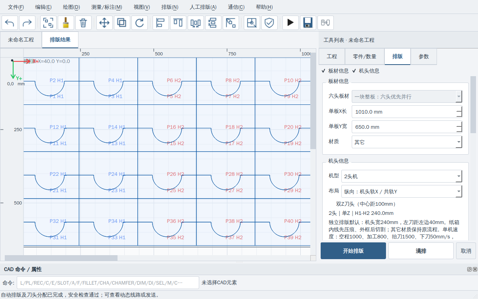Pick the paintbrush tool icon

(66, 23)
